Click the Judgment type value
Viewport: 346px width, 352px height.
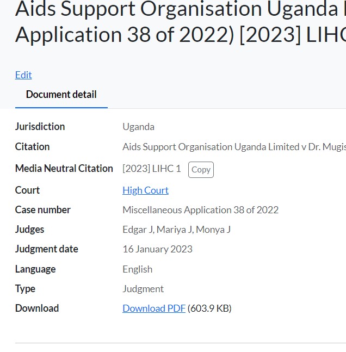coord(143,289)
